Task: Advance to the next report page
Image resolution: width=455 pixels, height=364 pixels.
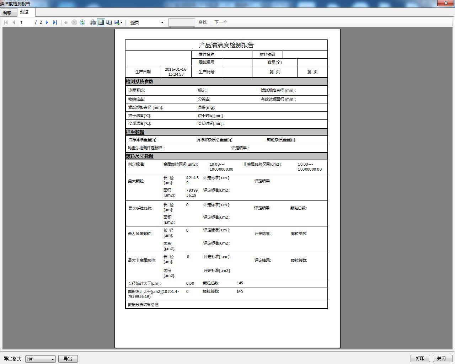Action: click(47, 22)
